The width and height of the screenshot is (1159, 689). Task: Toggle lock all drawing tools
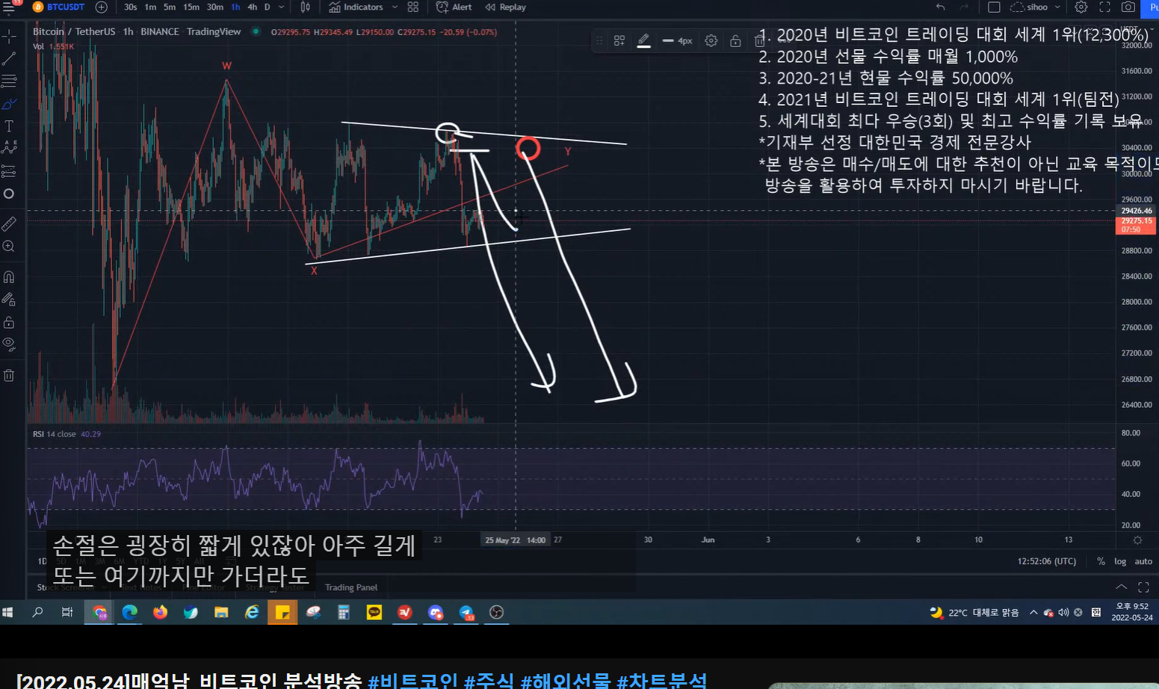coord(9,322)
